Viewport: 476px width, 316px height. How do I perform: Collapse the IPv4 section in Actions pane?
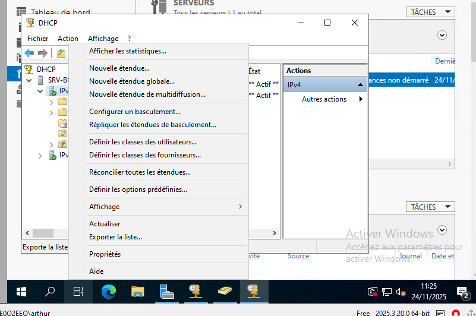pos(360,85)
